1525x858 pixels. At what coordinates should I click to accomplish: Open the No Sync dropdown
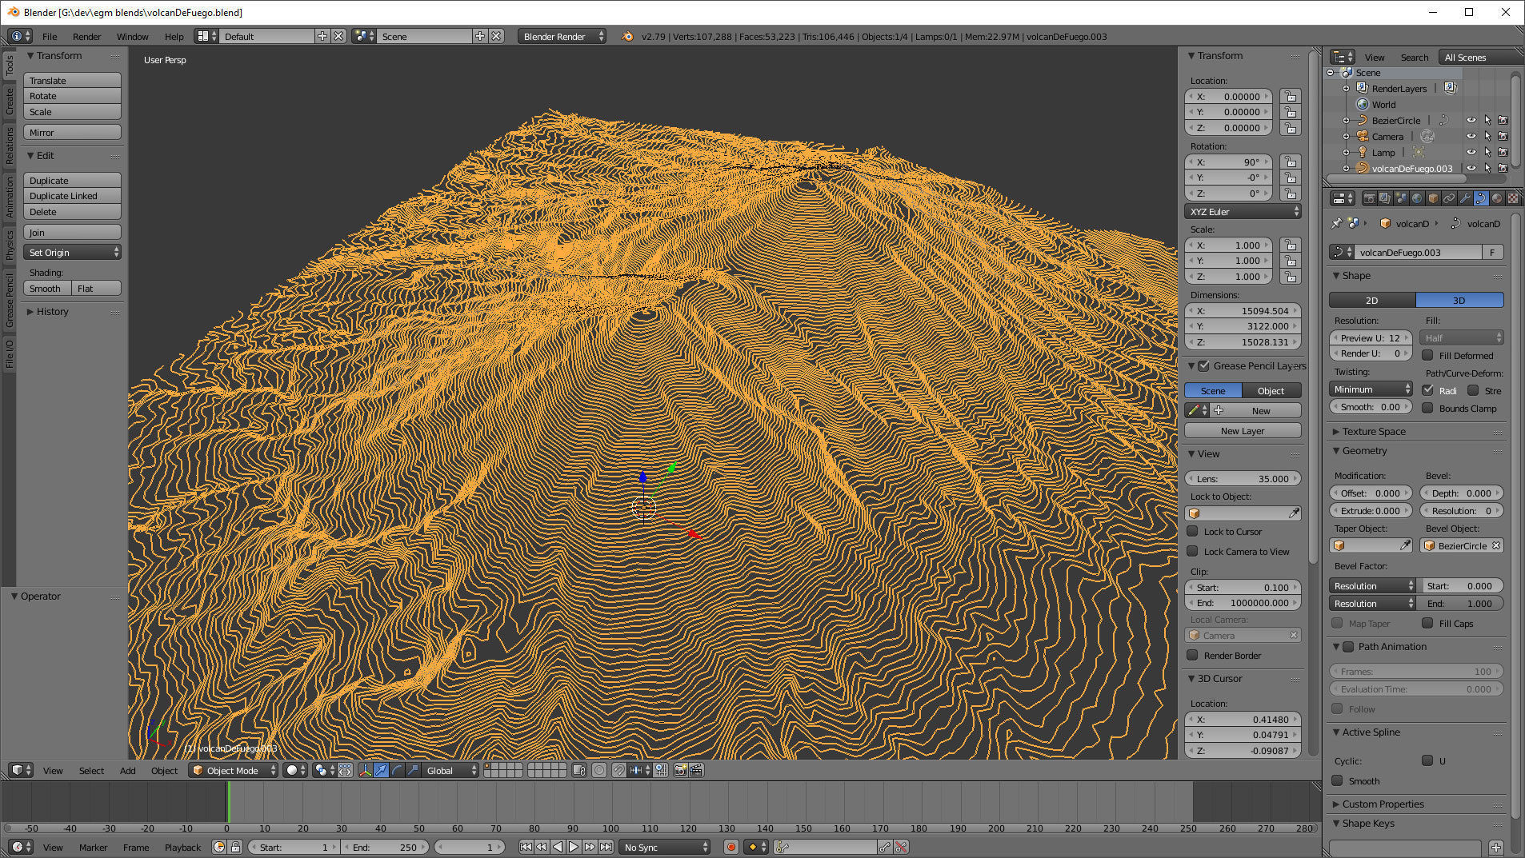click(x=664, y=847)
